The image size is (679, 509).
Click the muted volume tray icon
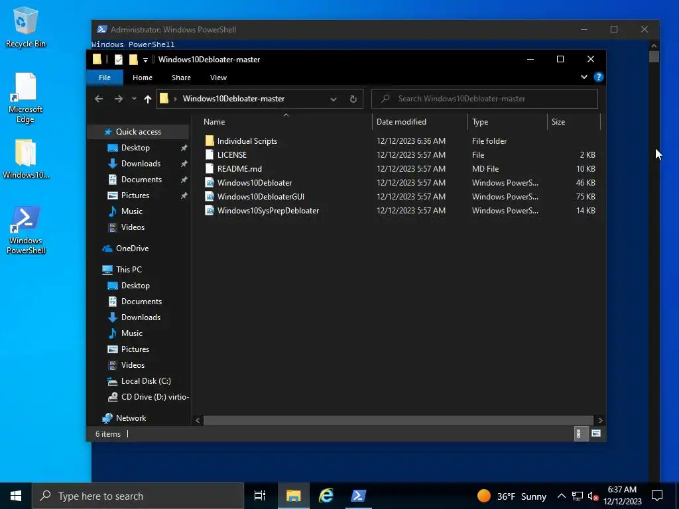click(x=593, y=496)
